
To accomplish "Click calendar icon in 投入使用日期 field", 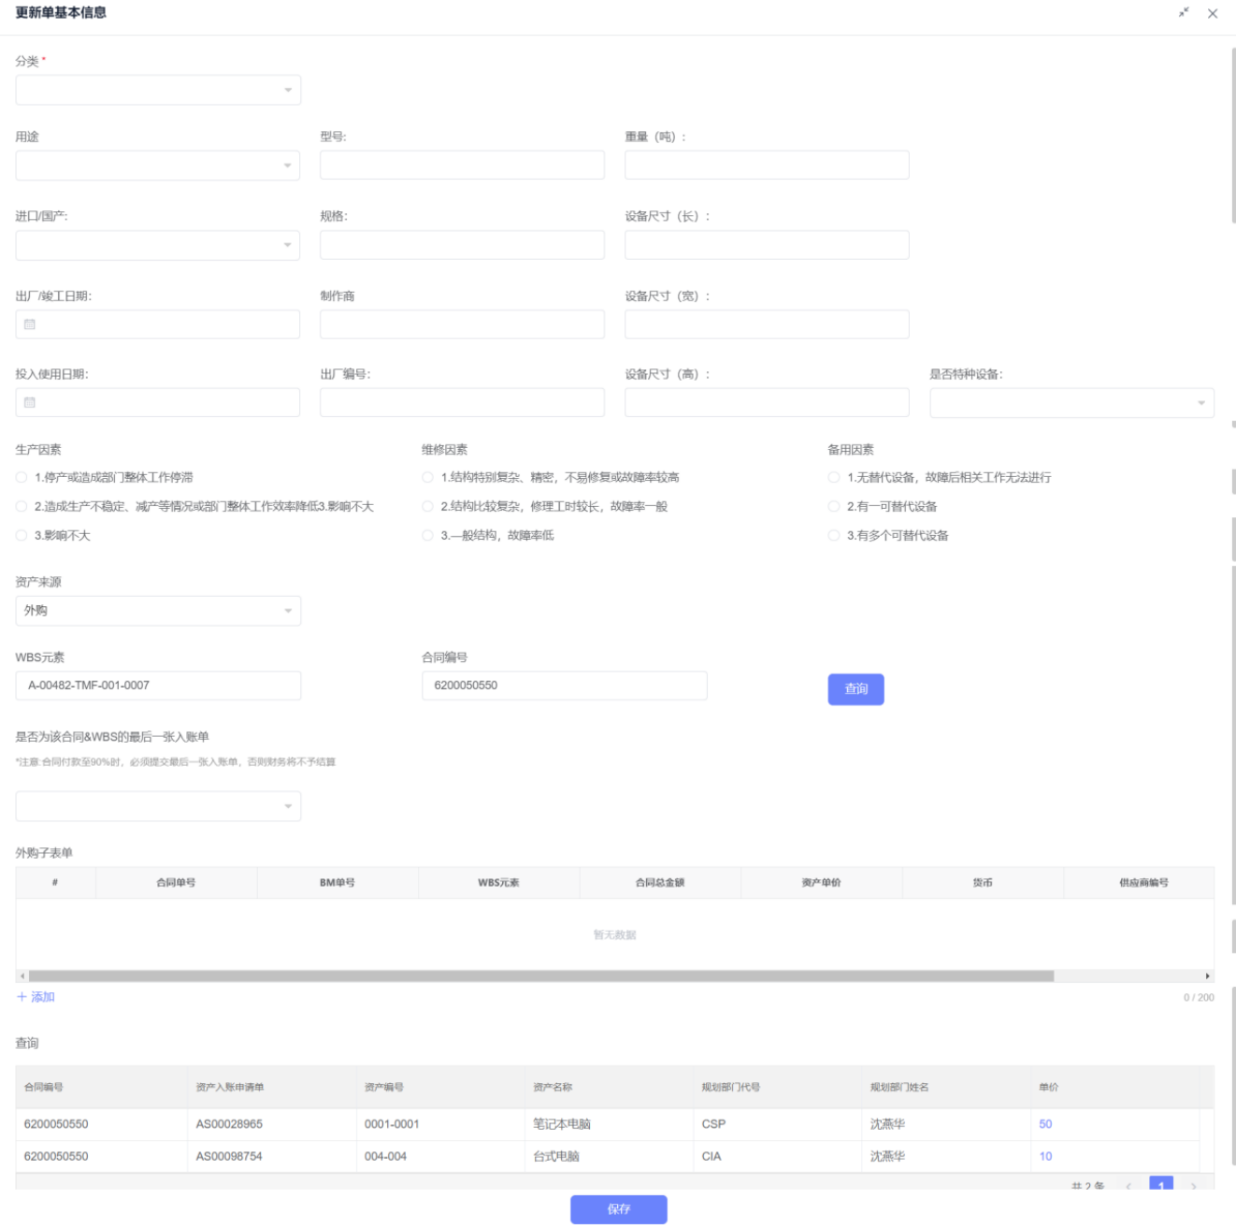I will (x=30, y=402).
